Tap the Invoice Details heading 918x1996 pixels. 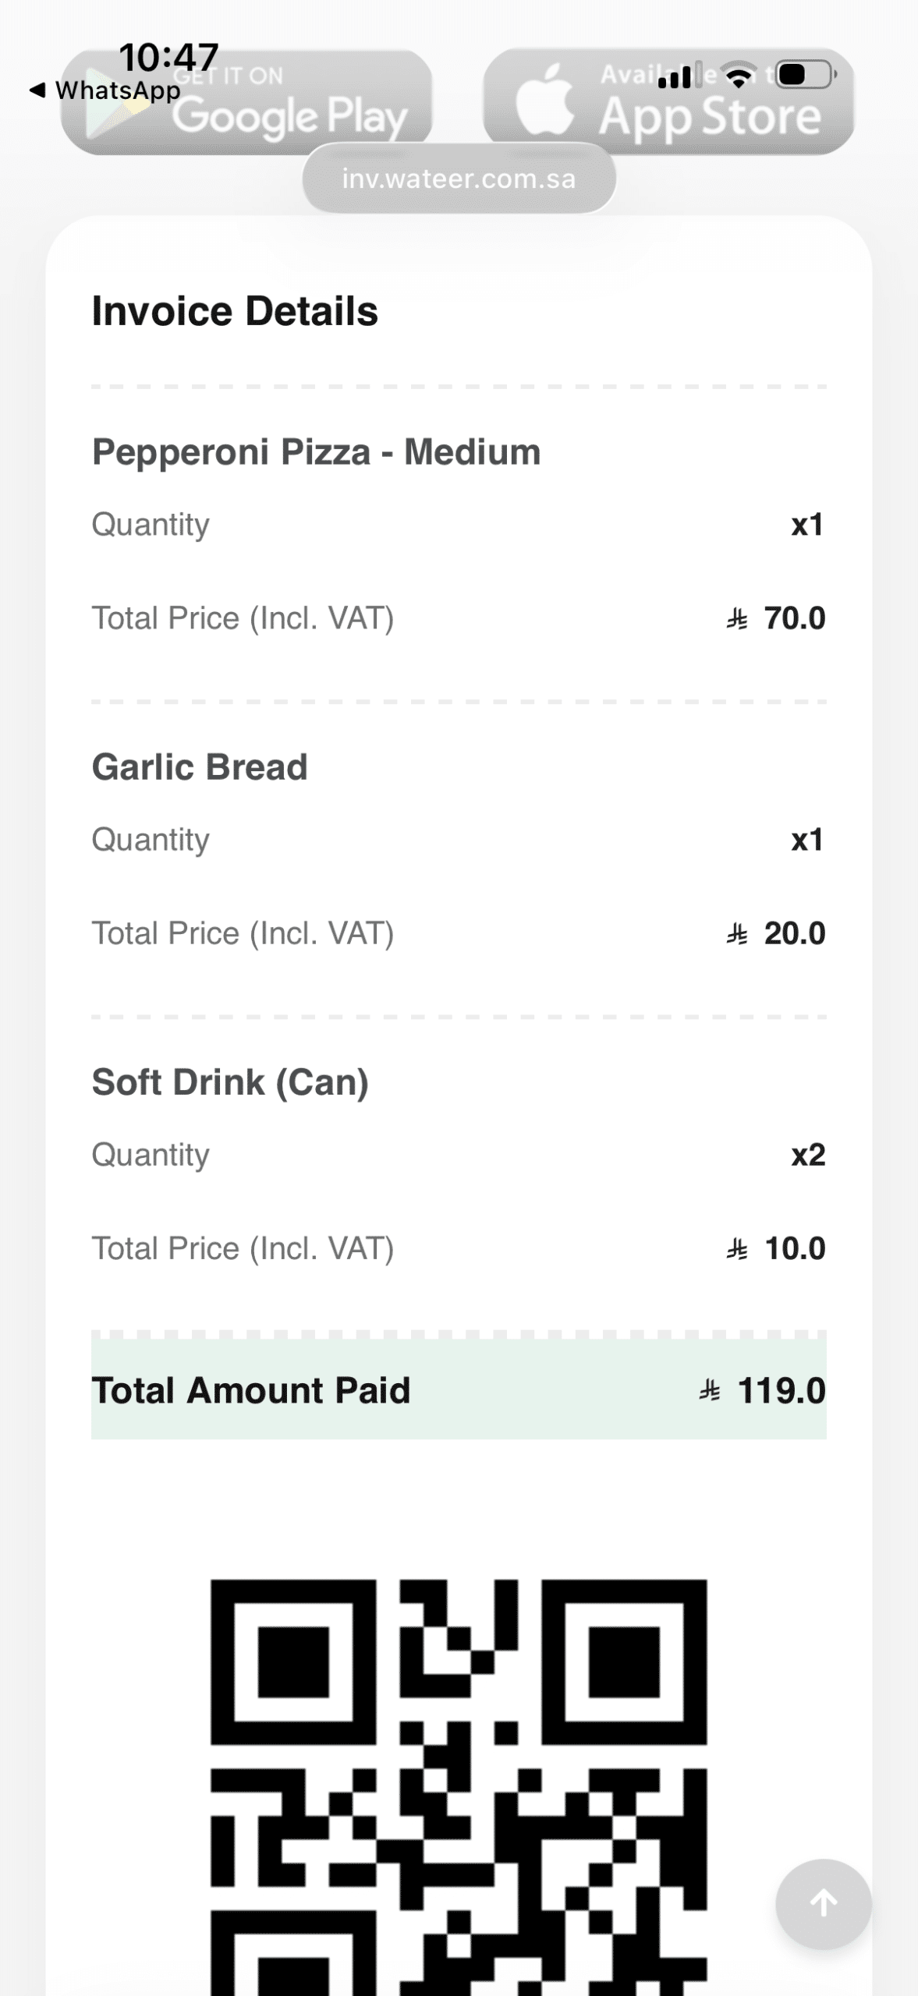tap(235, 311)
